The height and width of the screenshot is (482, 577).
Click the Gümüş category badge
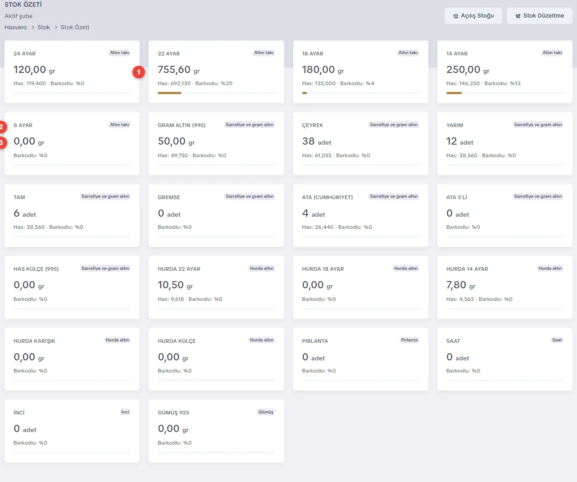tap(266, 412)
